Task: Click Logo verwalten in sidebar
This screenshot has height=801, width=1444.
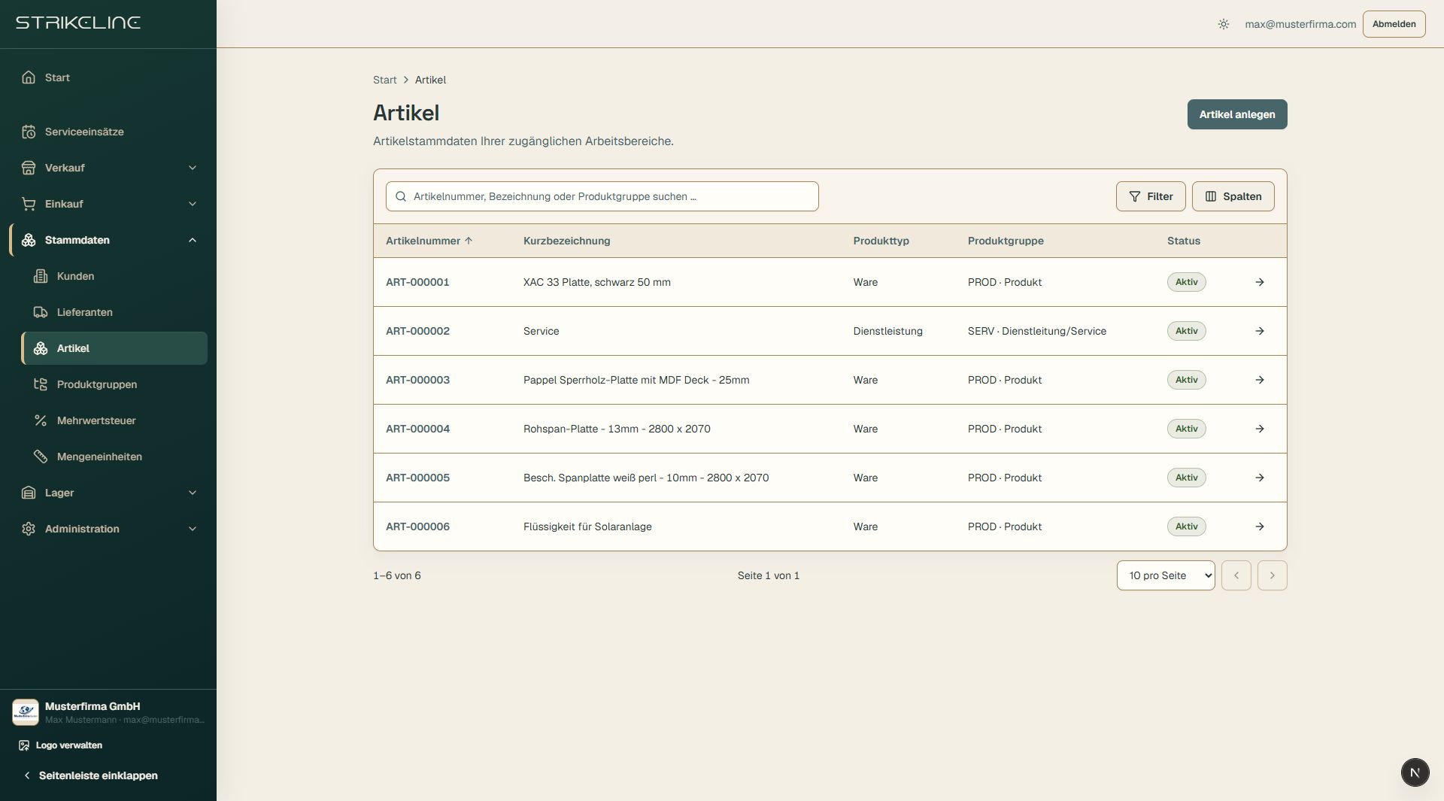Action: (x=60, y=745)
